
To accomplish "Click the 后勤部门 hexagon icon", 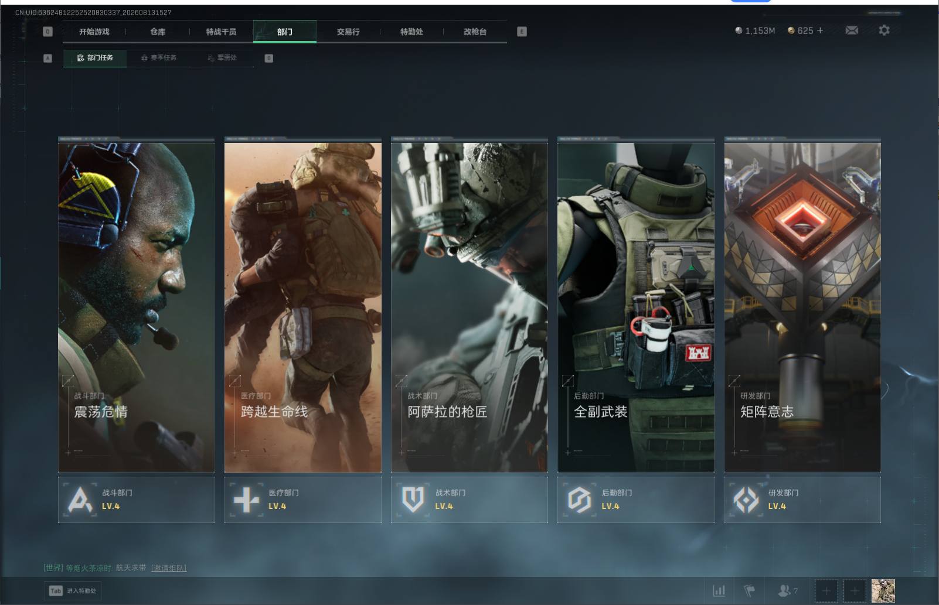I will coord(579,500).
